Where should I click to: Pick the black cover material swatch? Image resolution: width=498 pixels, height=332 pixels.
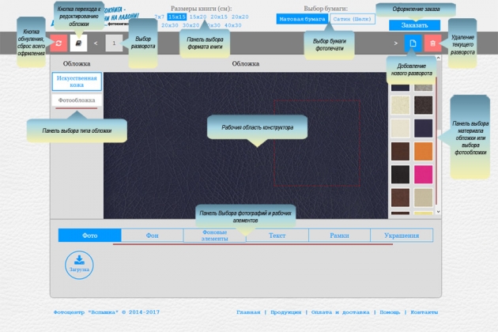pyautogui.click(x=400, y=175)
